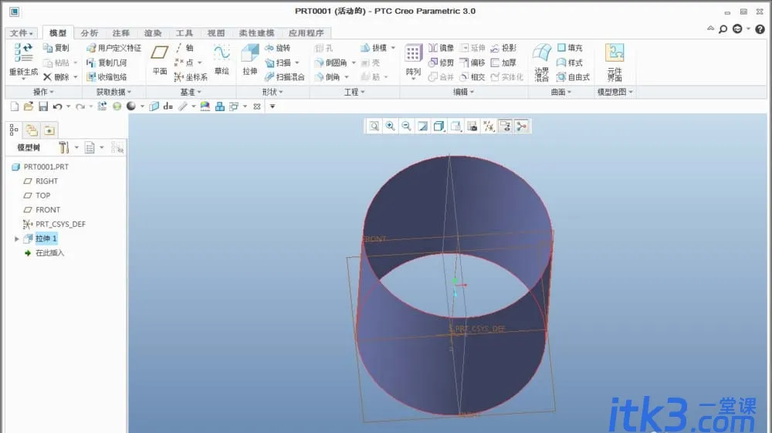Create a datum 平面 (Plane)
772x433 pixels.
(x=160, y=60)
